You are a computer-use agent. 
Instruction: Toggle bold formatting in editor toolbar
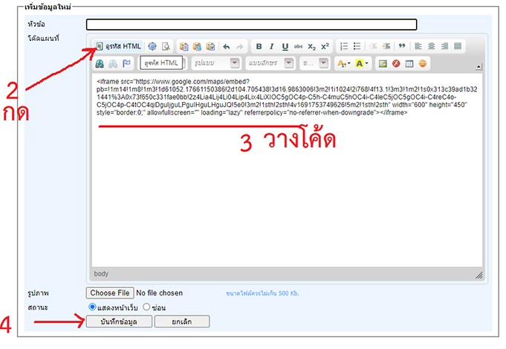pos(259,46)
